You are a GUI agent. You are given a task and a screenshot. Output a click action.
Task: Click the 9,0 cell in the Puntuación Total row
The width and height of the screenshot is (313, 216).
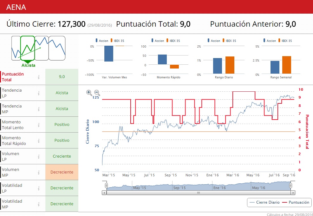62,77
